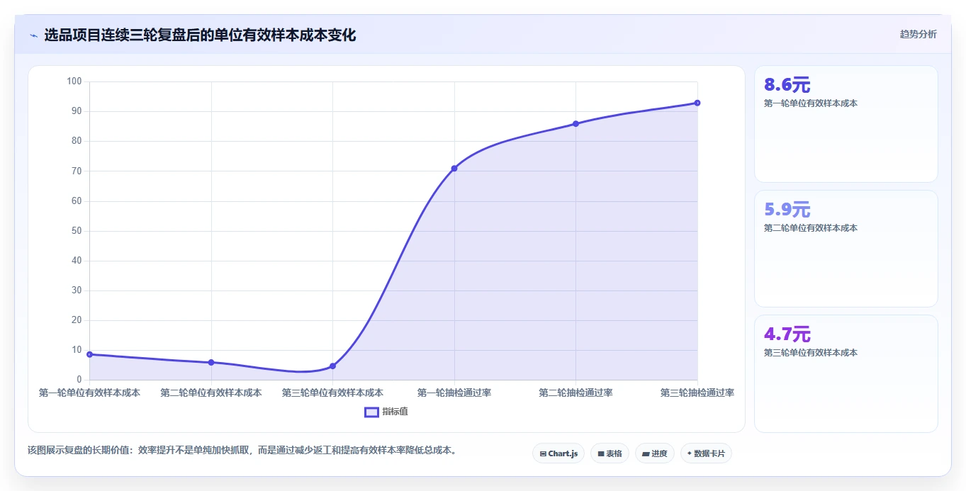
Task: Click the 数据卡片 tag pill
Action: (x=706, y=453)
